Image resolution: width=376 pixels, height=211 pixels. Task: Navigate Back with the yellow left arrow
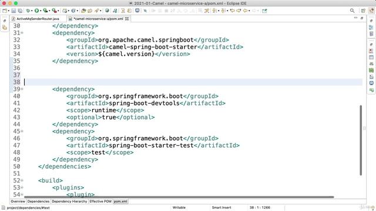245,11
